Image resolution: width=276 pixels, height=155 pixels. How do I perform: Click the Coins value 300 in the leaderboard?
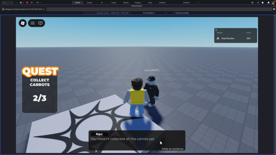click(248, 39)
